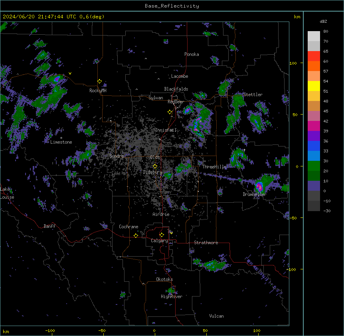Click the Base_Reflectivity title

coord(172,6)
